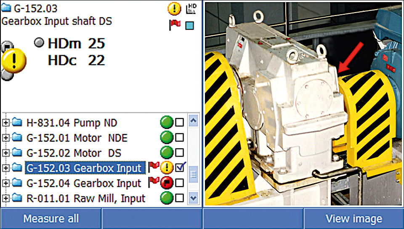
Task: Click the red flag icon in header
Action: point(175,25)
